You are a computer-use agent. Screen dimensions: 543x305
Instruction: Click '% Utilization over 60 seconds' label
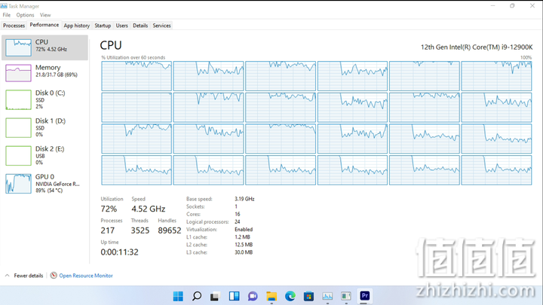133,57
